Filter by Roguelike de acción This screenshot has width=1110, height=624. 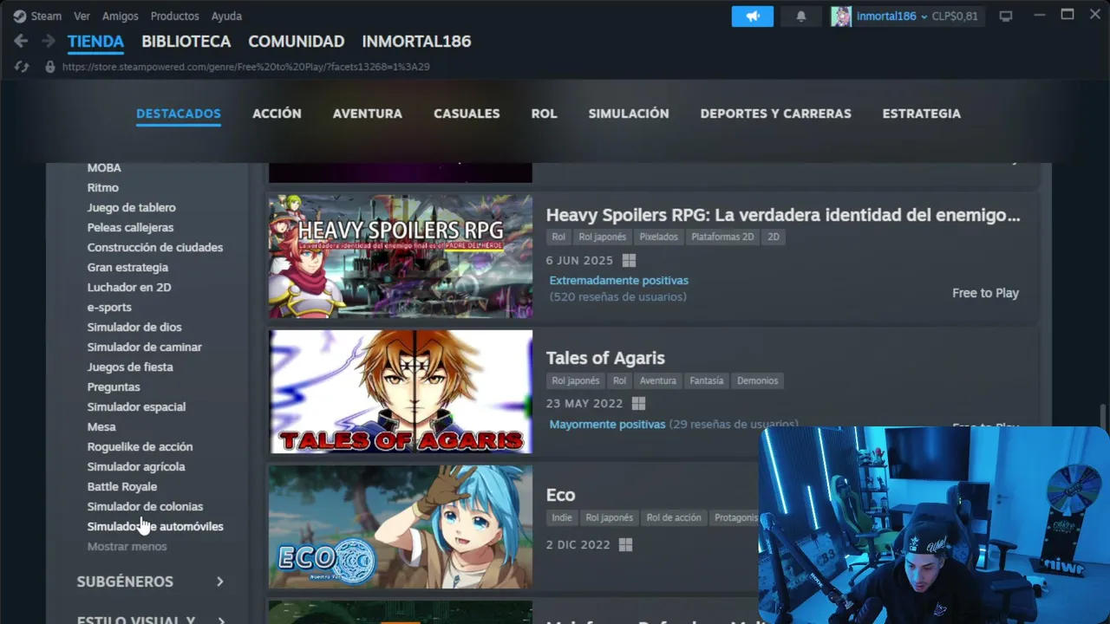pyautogui.click(x=140, y=447)
